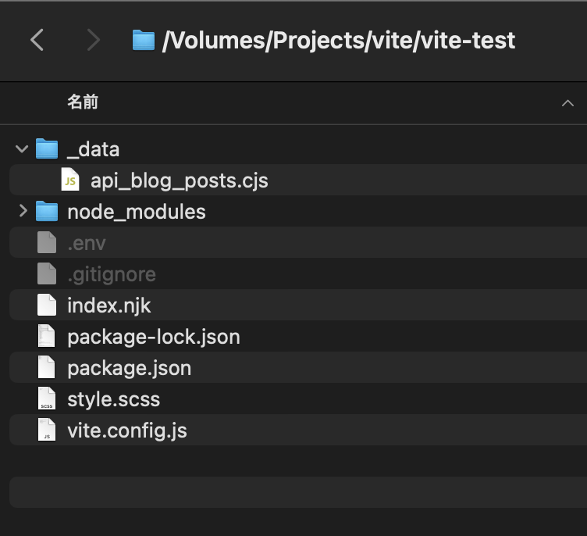Click the forward navigation arrow
This screenshot has width=587, height=536.
point(93,40)
